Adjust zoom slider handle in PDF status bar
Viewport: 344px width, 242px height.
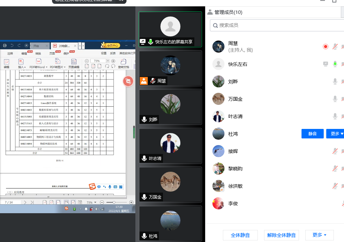pyautogui.click(x=114, y=202)
